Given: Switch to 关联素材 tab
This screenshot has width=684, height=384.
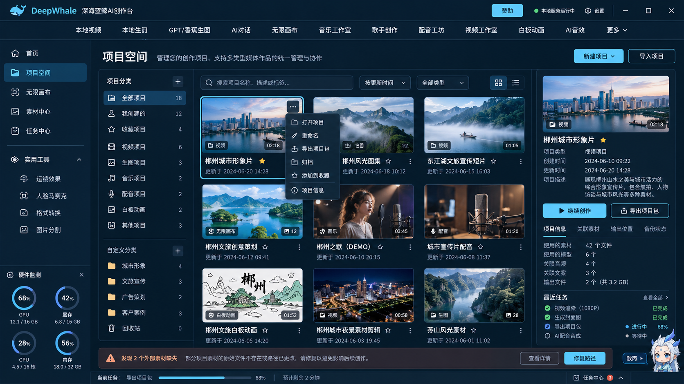Looking at the screenshot, I should (x=588, y=229).
